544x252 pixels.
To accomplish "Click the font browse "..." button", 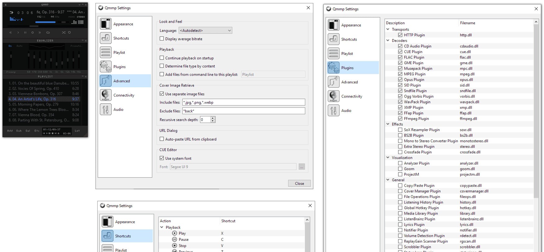I will point(301,167).
